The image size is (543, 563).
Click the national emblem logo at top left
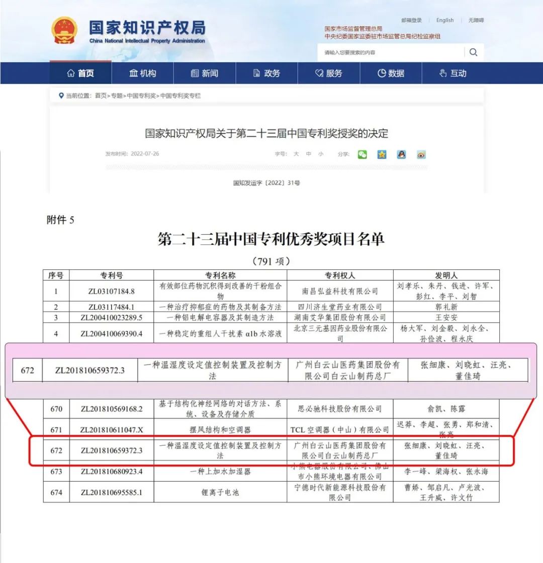coord(64,30)
